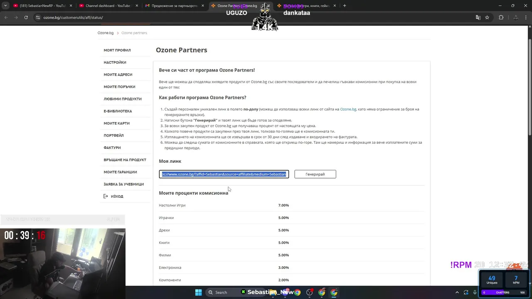Image resolution: width=532 pixels, height=299 pixels.
Task: Close the SebastianNewRP YouTube tab
Action: click(71, 6)
